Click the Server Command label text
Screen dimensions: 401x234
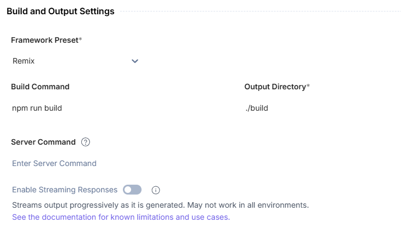[x=43, y=142]
